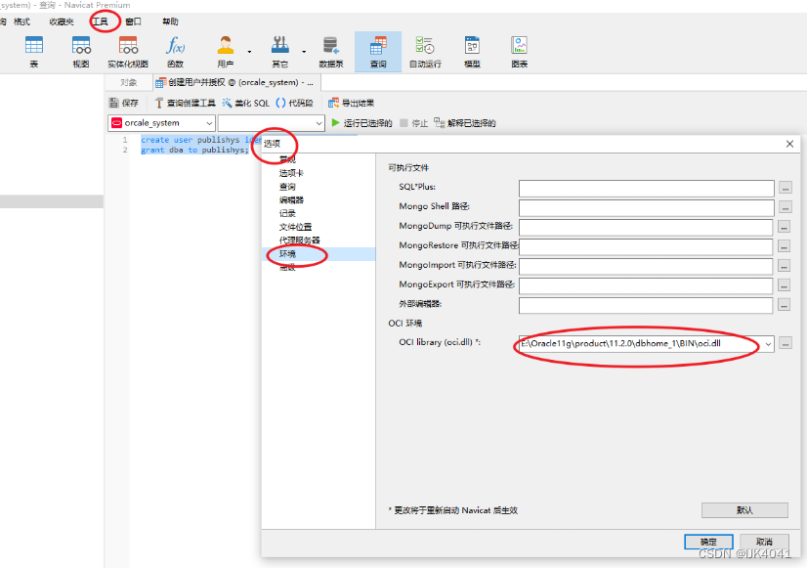Browse for MongoExport executable path
Image resolution: width=807 pixels, height=568 pixels.
click(784, 285)
